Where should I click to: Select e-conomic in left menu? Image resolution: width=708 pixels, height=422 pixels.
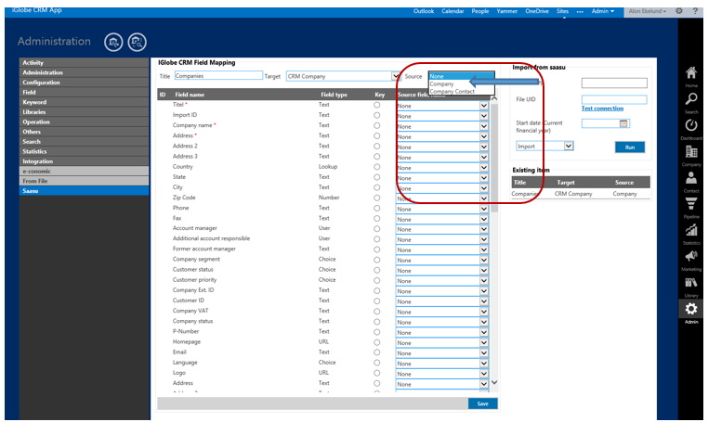84,172
